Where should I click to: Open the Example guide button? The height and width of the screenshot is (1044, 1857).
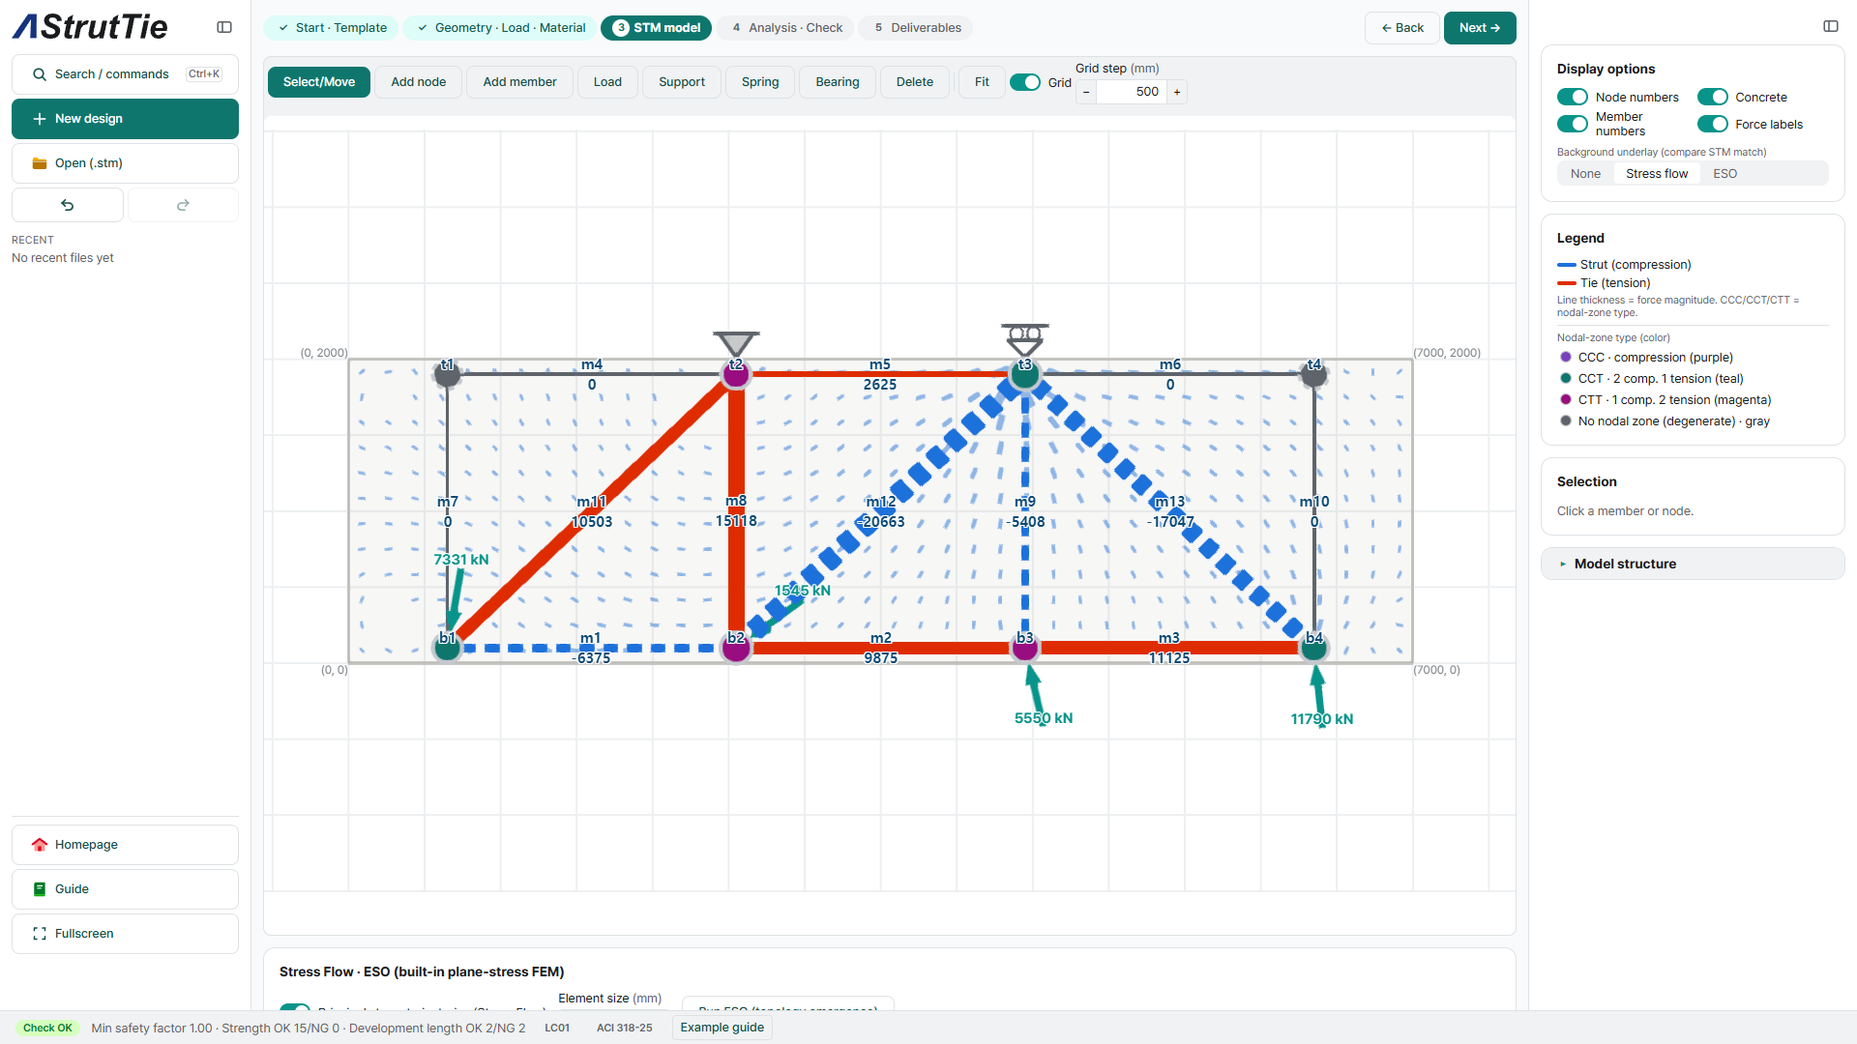point(722,1028)
